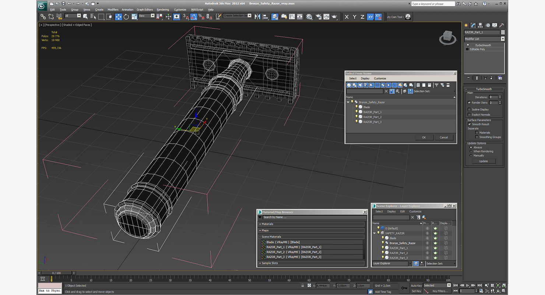Select the Move transform tool
This screenshot has width=545, height=295.
coord(118,17)
